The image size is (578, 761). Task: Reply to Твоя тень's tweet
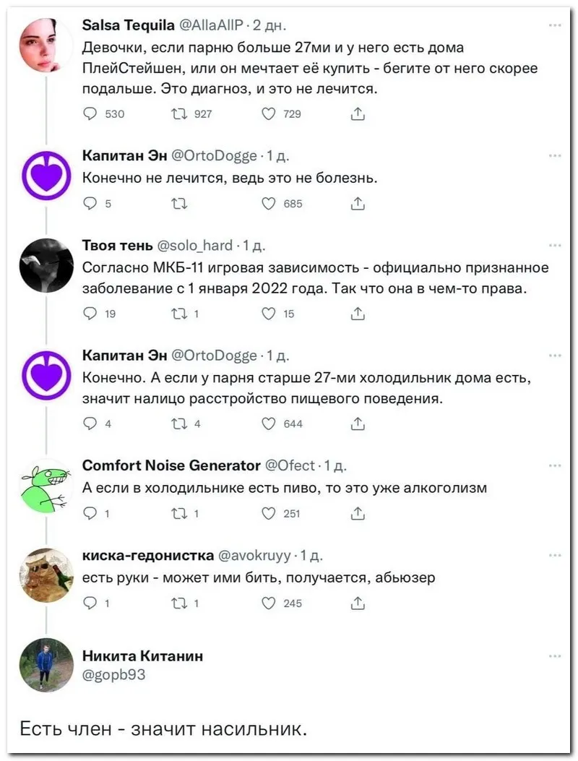coord(90,314)
